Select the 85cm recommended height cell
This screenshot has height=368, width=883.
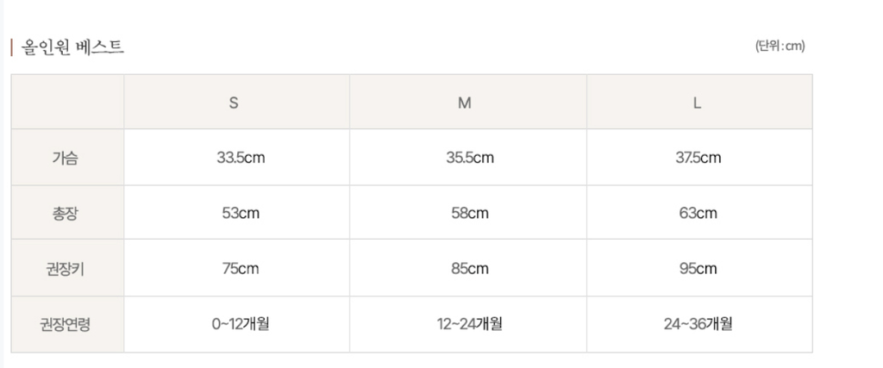(x=470, y=268)
